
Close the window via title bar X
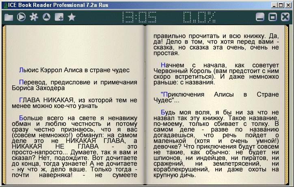click(x=288, y=5)
